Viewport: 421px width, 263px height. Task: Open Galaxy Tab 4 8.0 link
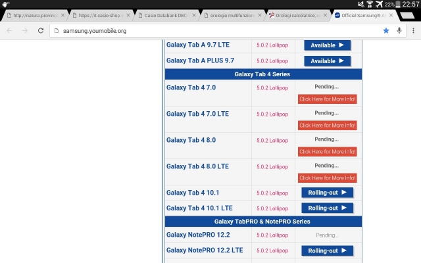tap(191, 140)
